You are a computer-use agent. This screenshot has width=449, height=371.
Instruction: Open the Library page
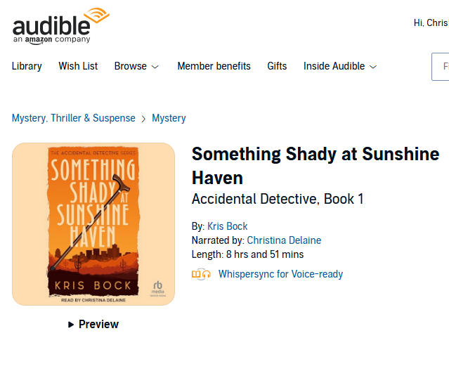tap(27, 66)
